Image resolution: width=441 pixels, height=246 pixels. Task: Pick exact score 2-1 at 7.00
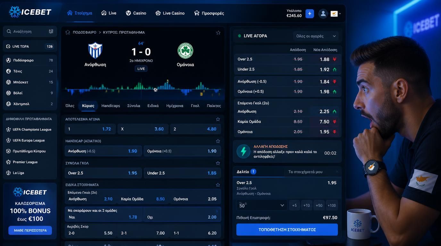143,233
